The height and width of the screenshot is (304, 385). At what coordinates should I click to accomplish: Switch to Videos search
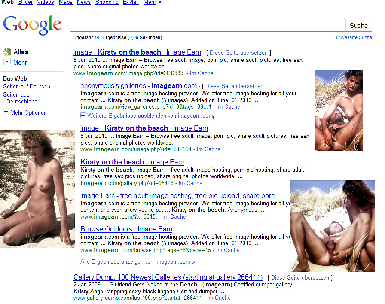click(46, 2)
